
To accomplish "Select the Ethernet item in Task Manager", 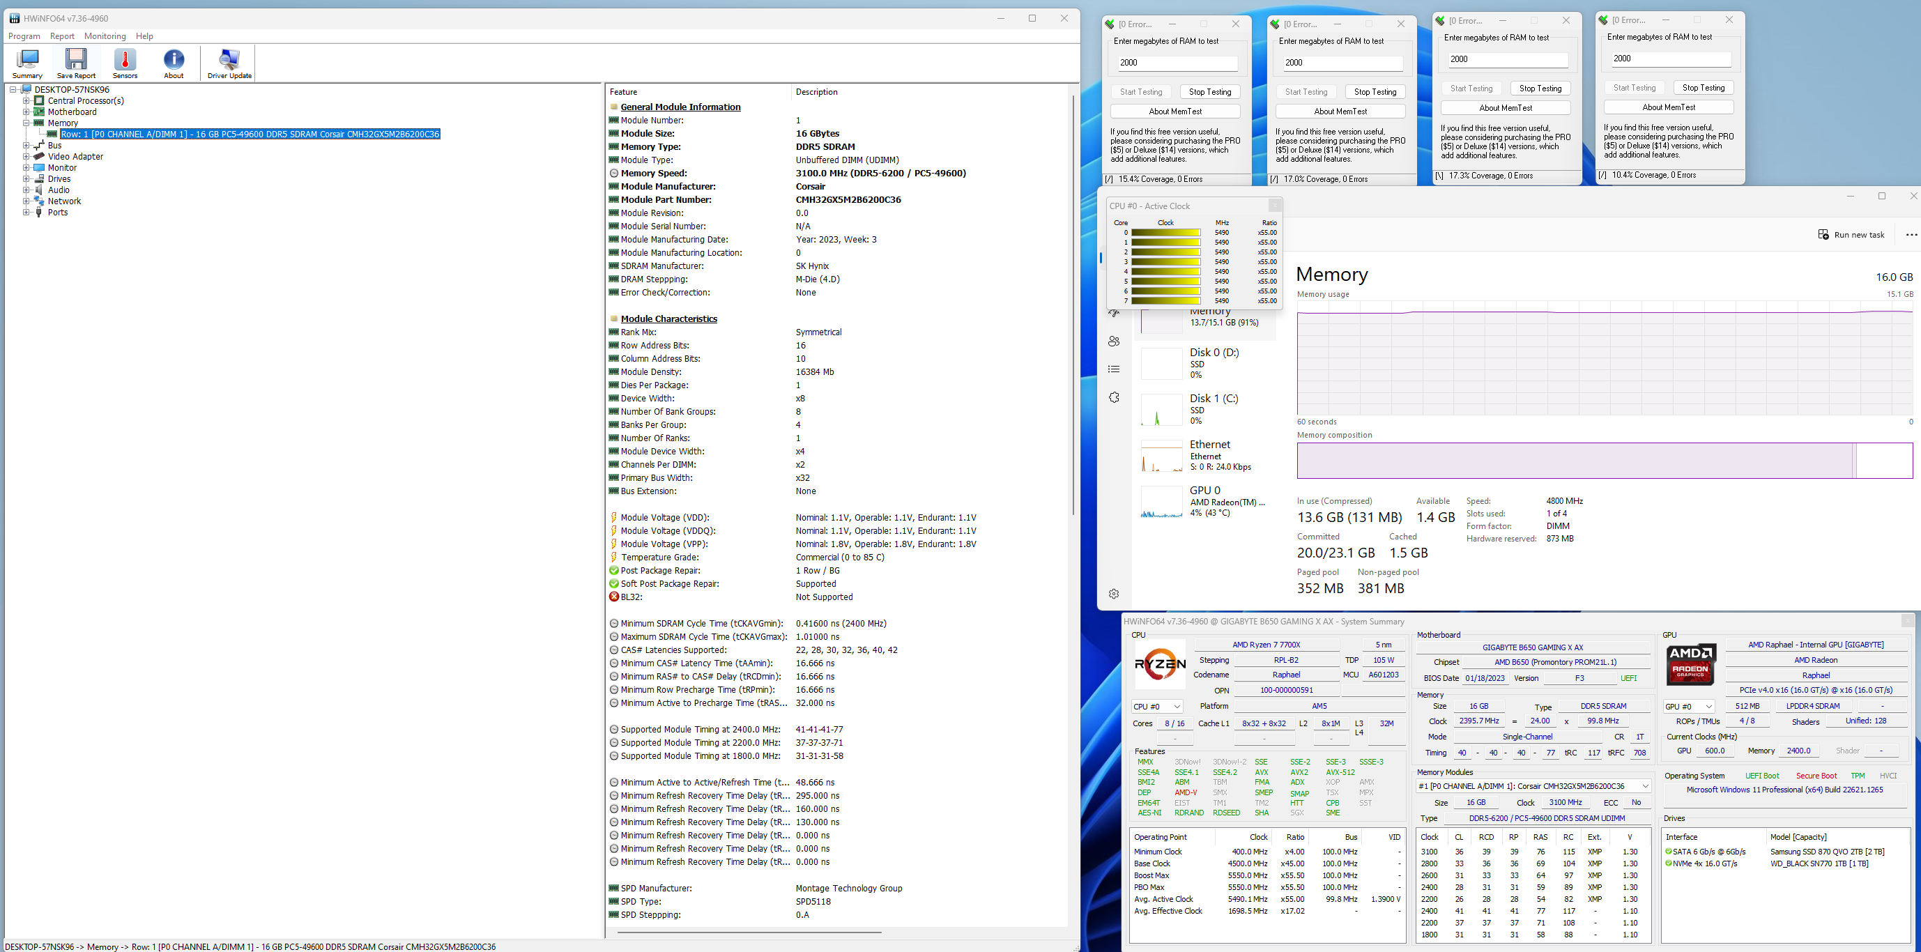I will (1207, 456).
